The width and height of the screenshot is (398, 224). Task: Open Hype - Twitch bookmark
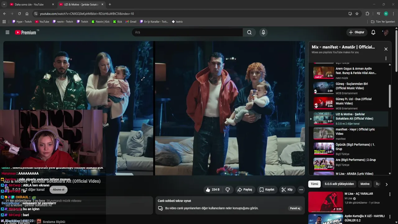(x=22, y=22)
